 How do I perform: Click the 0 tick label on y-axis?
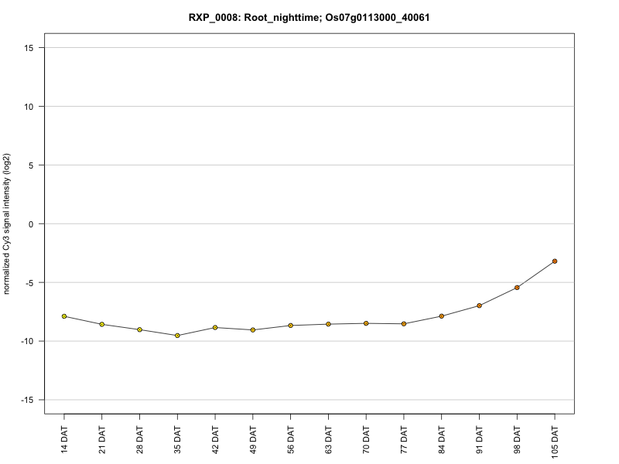pos(31,224)
